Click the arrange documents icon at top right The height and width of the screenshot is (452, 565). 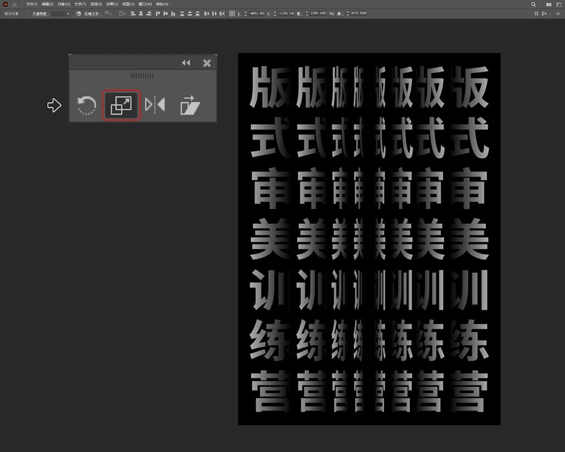(x=548, y=4)
